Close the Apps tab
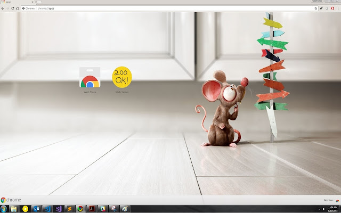The image size is (341, 213). (33, 2)
